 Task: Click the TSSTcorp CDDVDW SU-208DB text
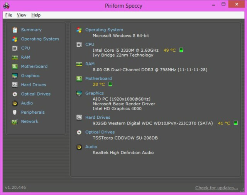(x=125, y=138)
